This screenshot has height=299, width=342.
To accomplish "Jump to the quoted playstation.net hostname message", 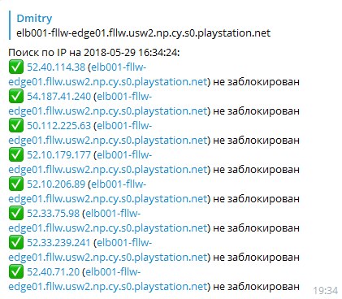I will point(143,33).
